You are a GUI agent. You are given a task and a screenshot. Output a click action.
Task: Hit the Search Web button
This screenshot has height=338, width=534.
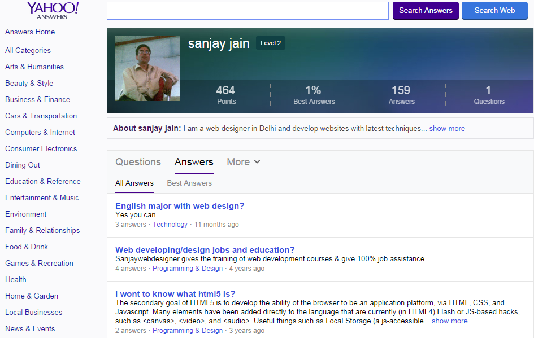click(494, 11)
